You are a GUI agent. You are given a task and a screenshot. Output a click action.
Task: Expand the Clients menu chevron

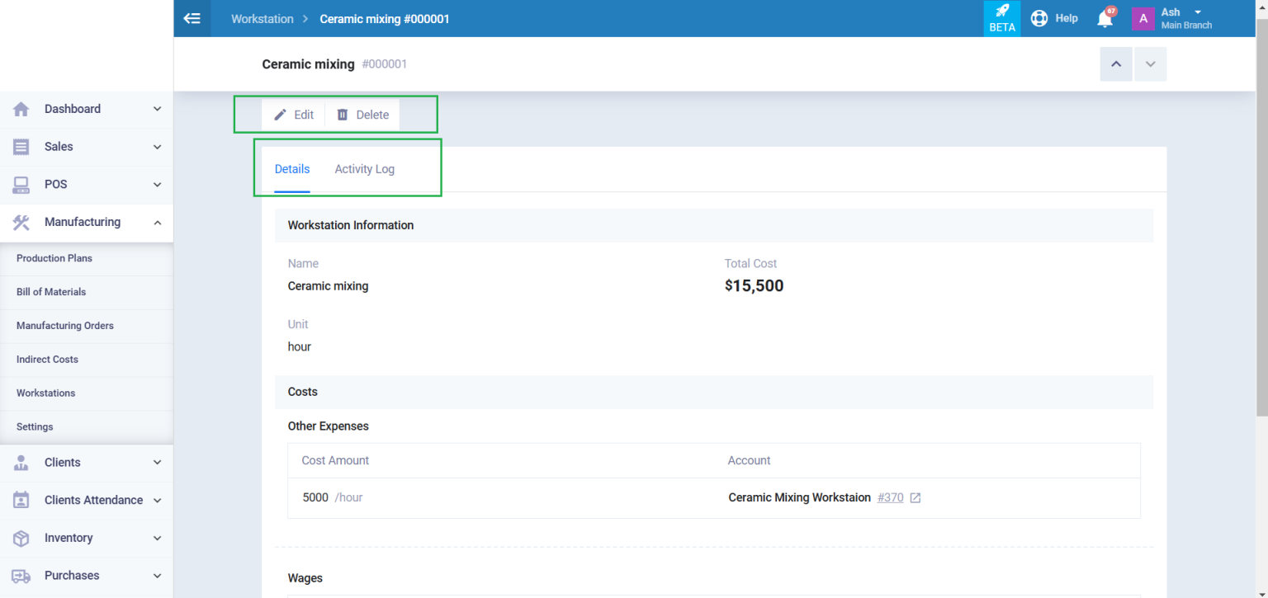pos(158,463)
